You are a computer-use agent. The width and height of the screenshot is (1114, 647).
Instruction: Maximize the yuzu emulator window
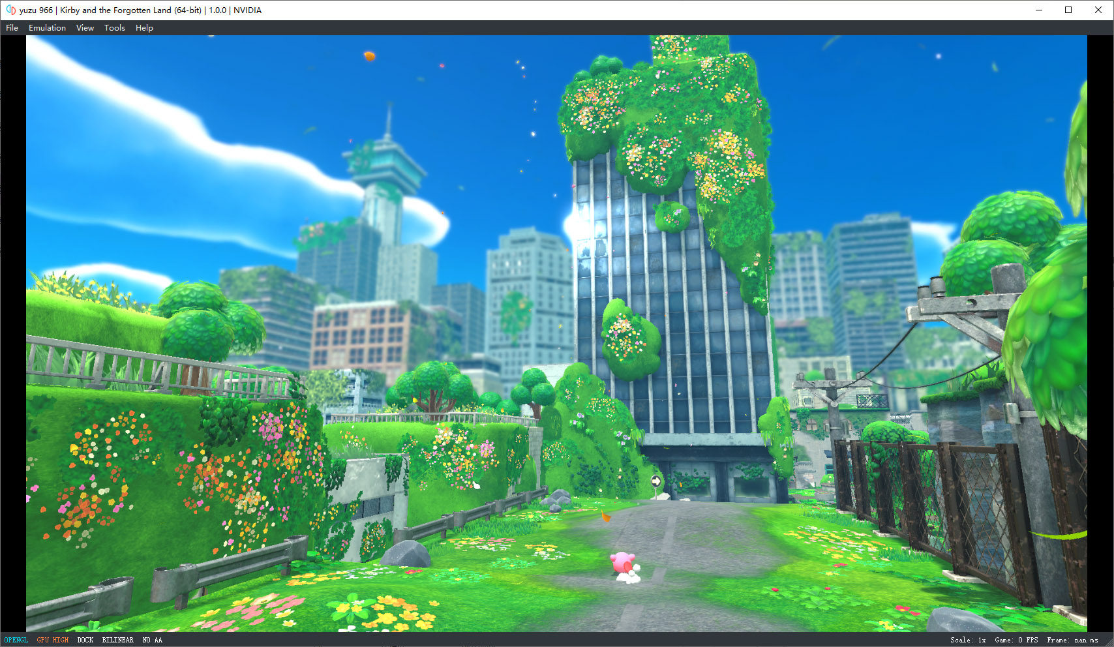tap(1068, 10)
